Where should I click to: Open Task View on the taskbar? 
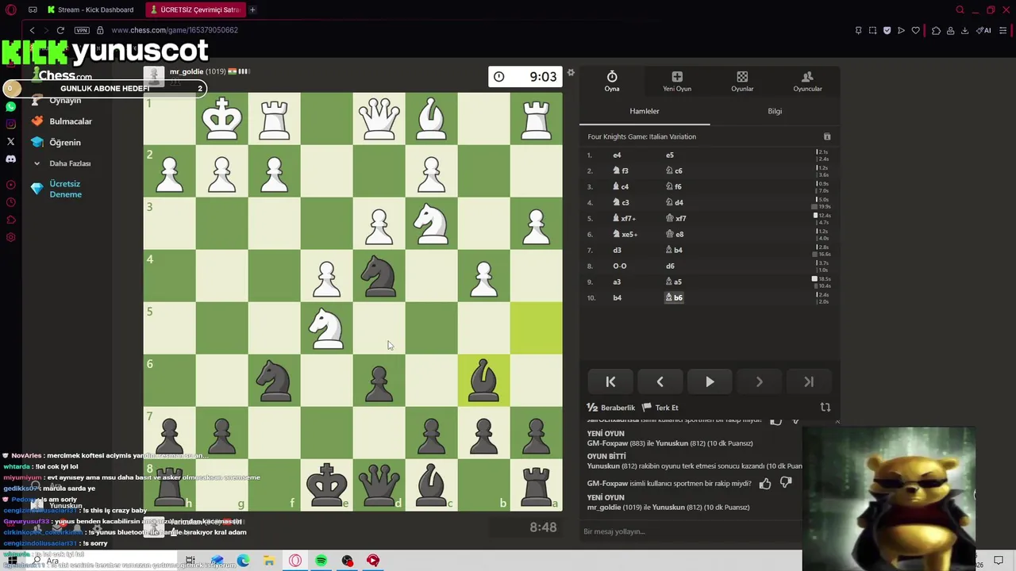(x=190, y=561)
